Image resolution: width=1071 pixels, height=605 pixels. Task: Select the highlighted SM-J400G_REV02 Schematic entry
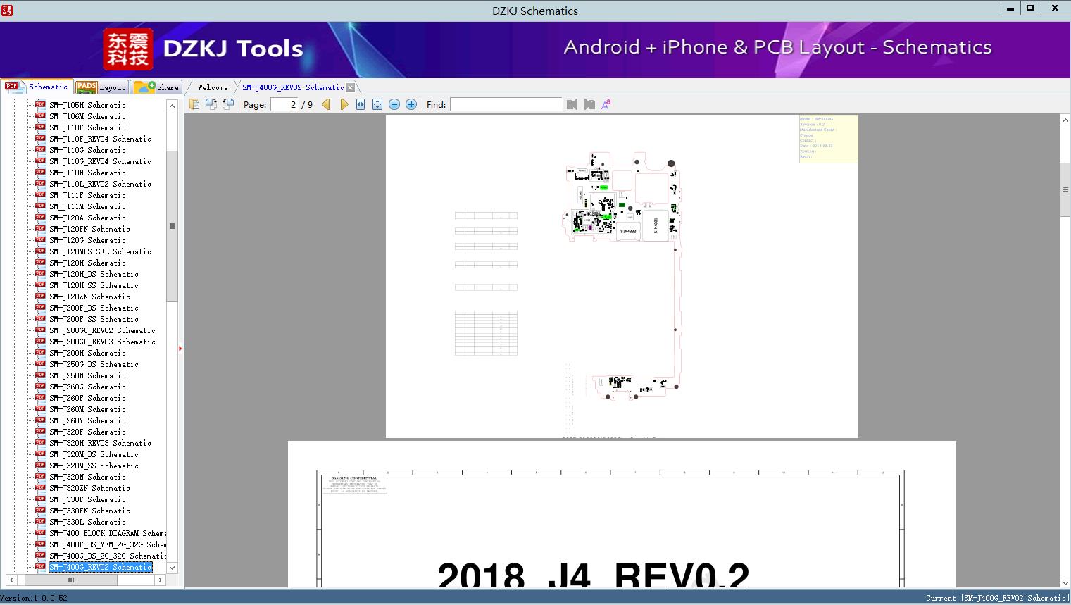tap(100, 567)
